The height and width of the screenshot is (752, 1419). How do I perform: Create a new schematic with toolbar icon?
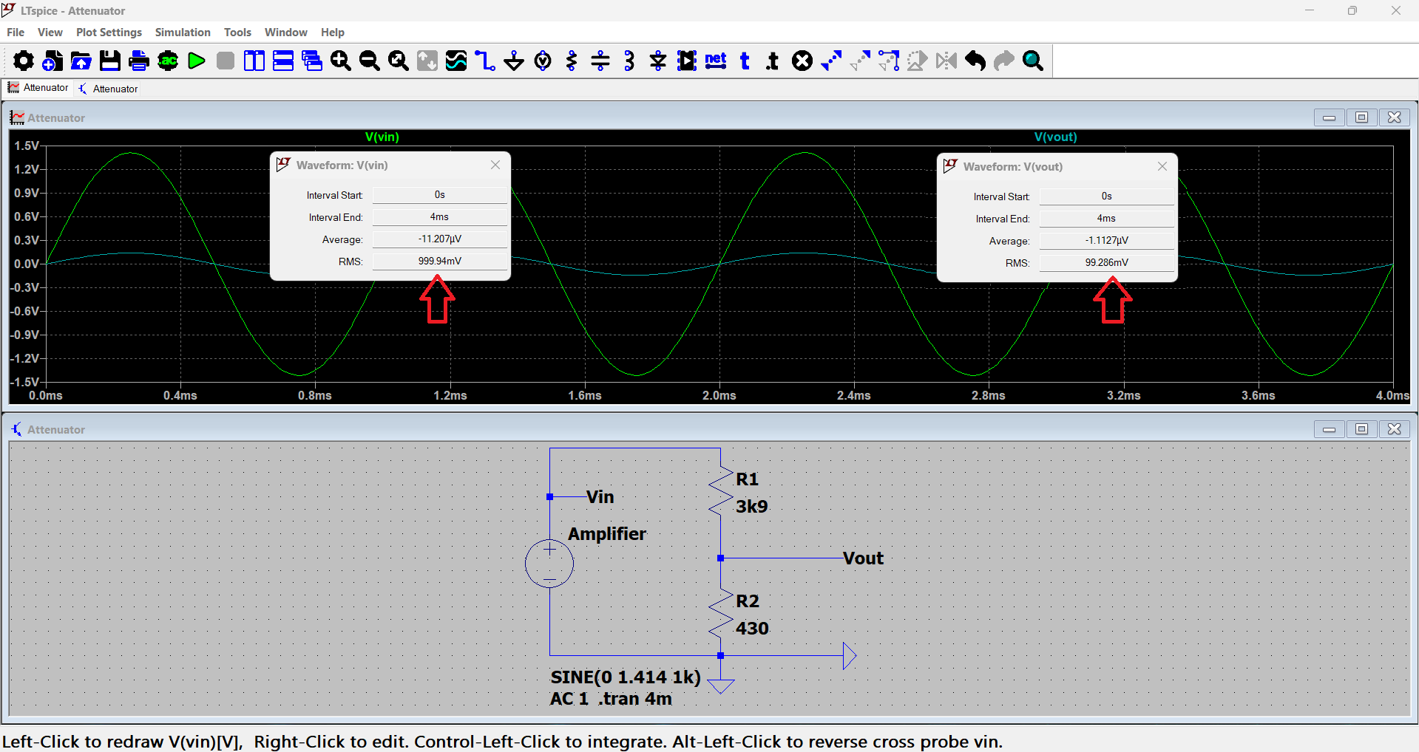53,61
